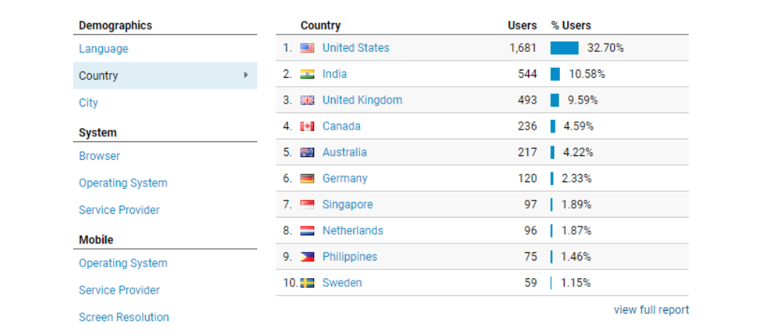The height and width of the screenshot is (336, 763).
Task: Click the Singapore flag icon
Action: pyautogui.click(x=307, y=205)
